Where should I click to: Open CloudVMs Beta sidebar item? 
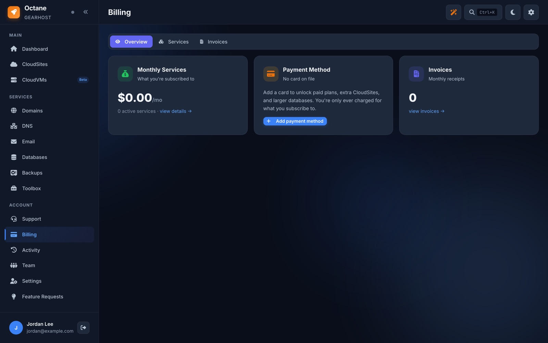tap(49, 80)
